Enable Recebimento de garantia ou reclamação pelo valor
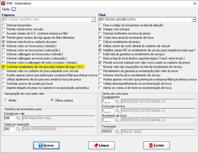199x153 pixels. coord(100,71)
